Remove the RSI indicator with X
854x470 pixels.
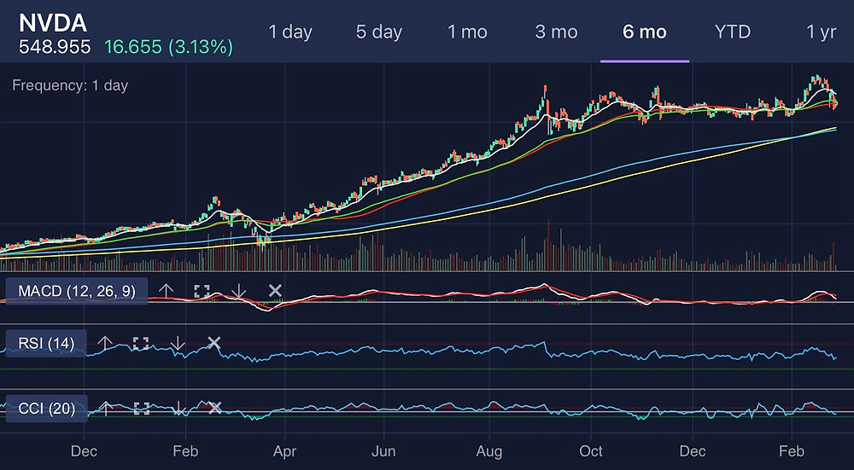214,343
